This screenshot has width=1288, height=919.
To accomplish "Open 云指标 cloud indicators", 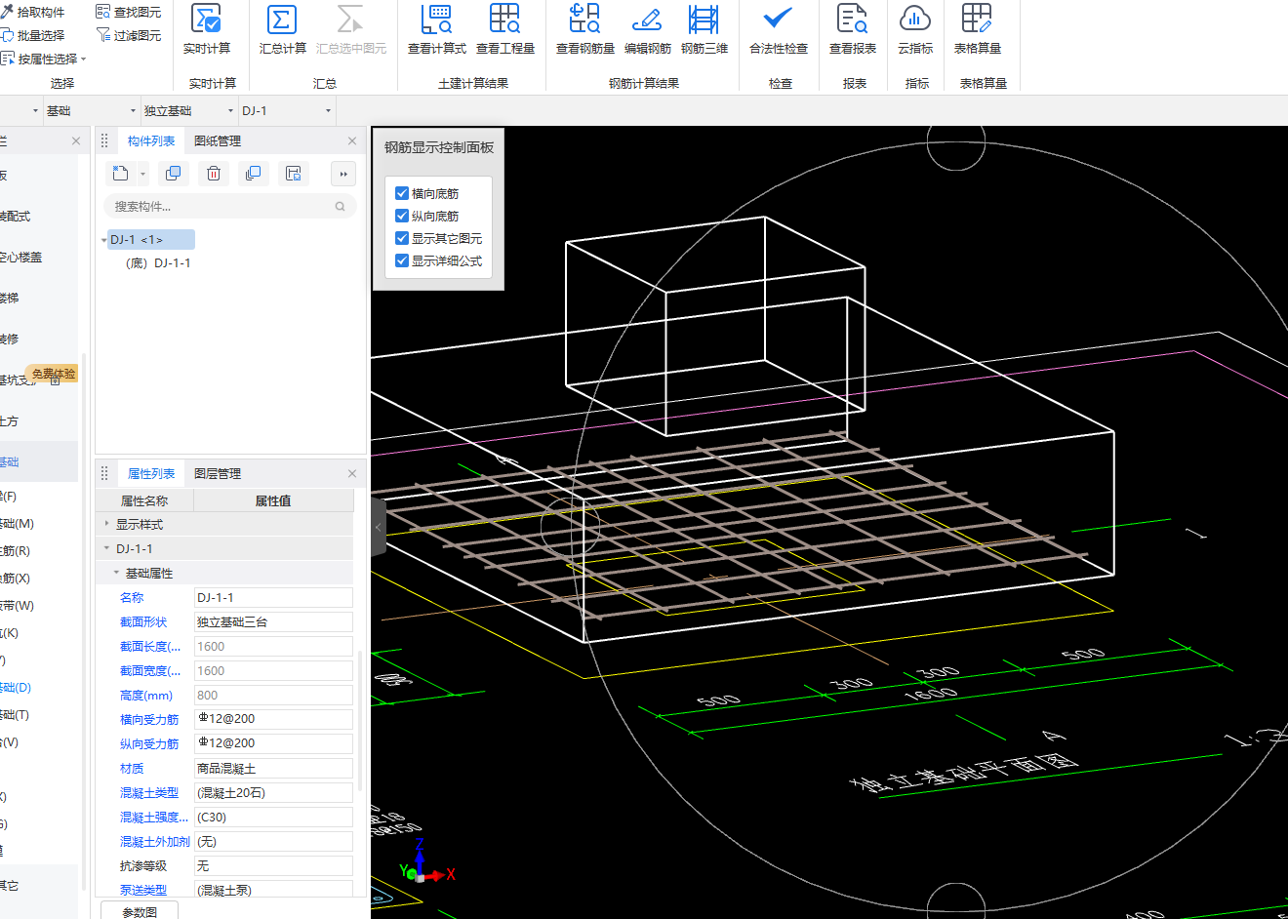I will point(915,29).
